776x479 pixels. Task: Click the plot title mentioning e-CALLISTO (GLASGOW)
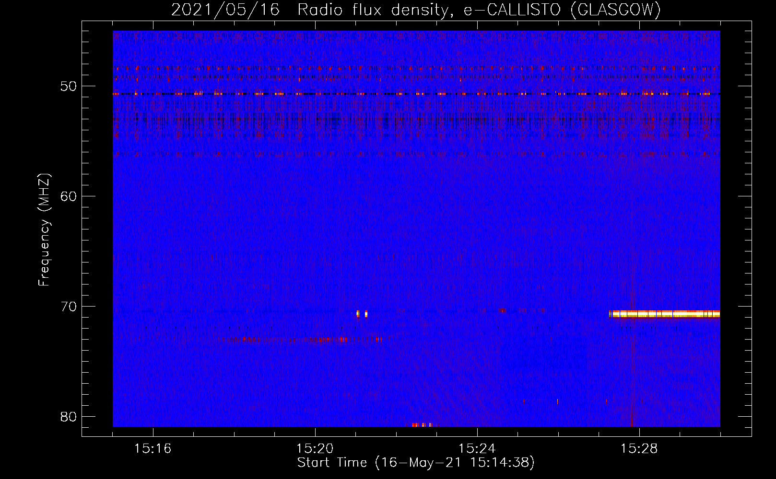(x=416, y=10)
